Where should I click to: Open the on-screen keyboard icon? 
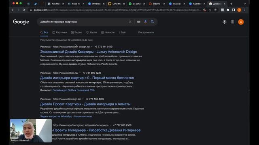point(138,22)
